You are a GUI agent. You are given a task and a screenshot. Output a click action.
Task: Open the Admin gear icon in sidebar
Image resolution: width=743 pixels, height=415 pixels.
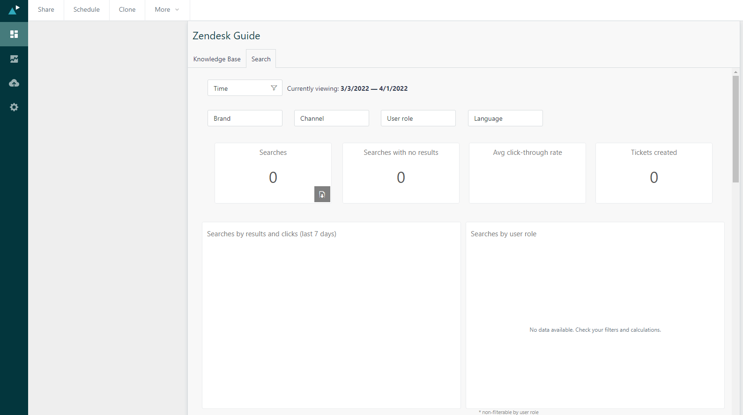[14, 107]
